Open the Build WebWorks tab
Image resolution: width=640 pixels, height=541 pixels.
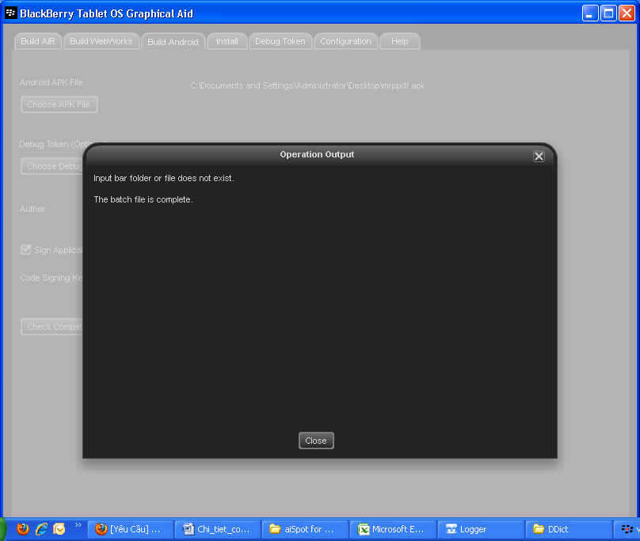tap(101, 41)
